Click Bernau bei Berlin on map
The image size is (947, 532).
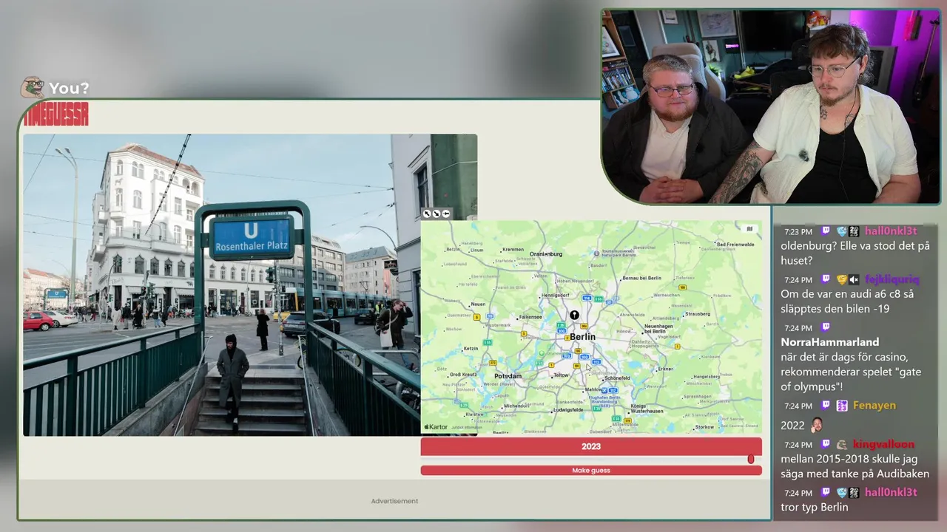click(642, 278)
